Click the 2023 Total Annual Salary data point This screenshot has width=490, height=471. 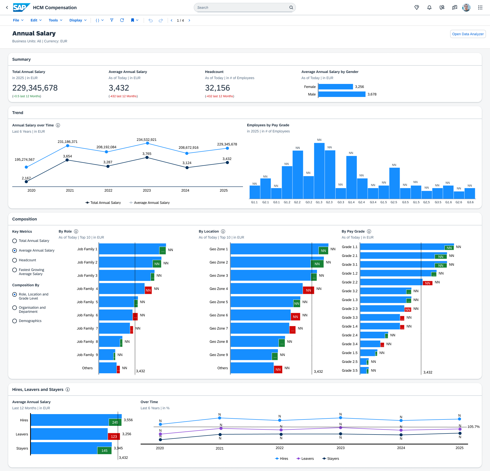tap(148, 143)
